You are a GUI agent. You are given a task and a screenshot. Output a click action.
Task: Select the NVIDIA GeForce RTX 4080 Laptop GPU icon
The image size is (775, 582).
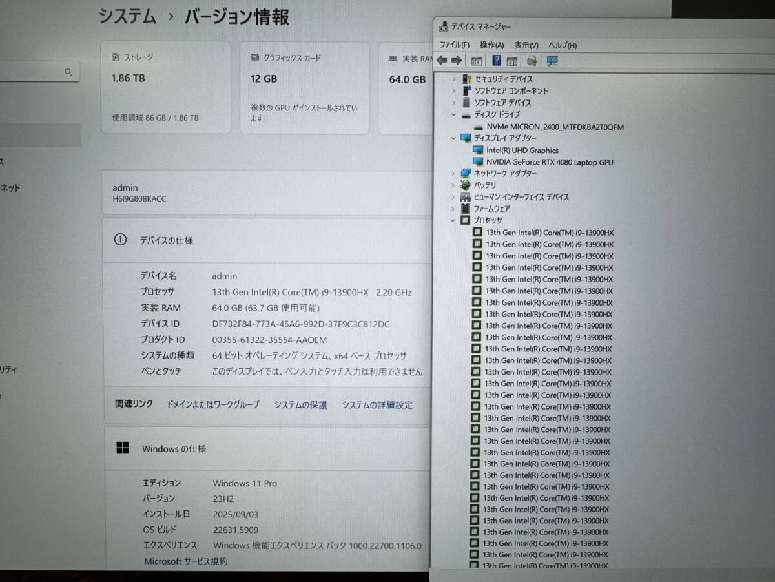coord(479,162)
